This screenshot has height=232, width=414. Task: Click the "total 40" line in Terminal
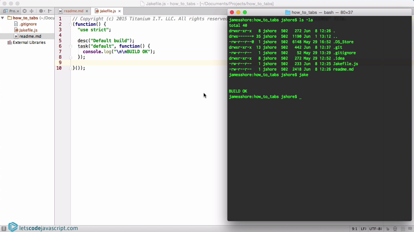pyautogui.click(x=238, y=25)
